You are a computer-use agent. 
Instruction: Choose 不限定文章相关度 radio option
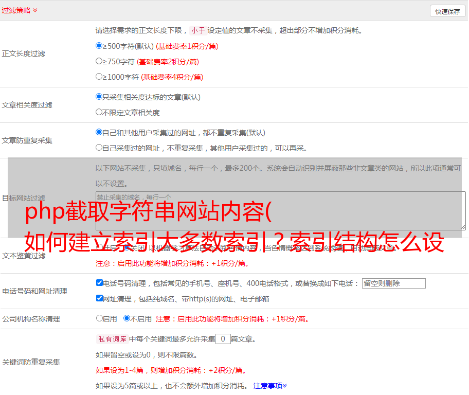pos(99,112)
